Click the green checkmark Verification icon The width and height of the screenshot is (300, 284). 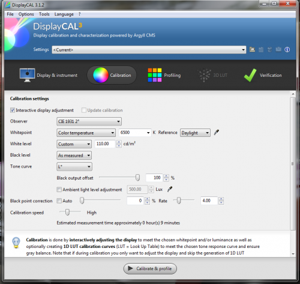pos(250,75)
